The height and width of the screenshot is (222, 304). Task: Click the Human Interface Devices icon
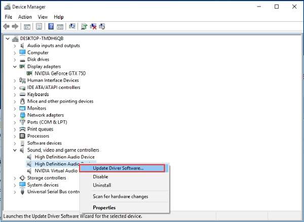tap(22, 80)
